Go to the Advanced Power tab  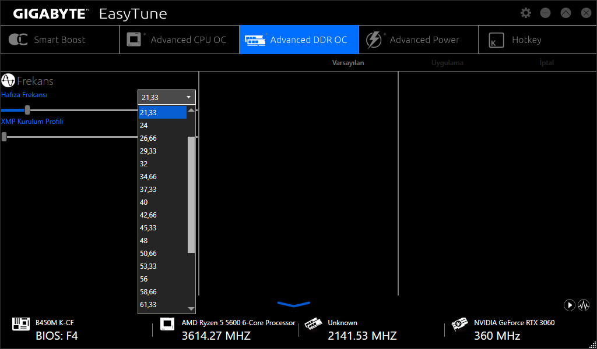(419, 40)
